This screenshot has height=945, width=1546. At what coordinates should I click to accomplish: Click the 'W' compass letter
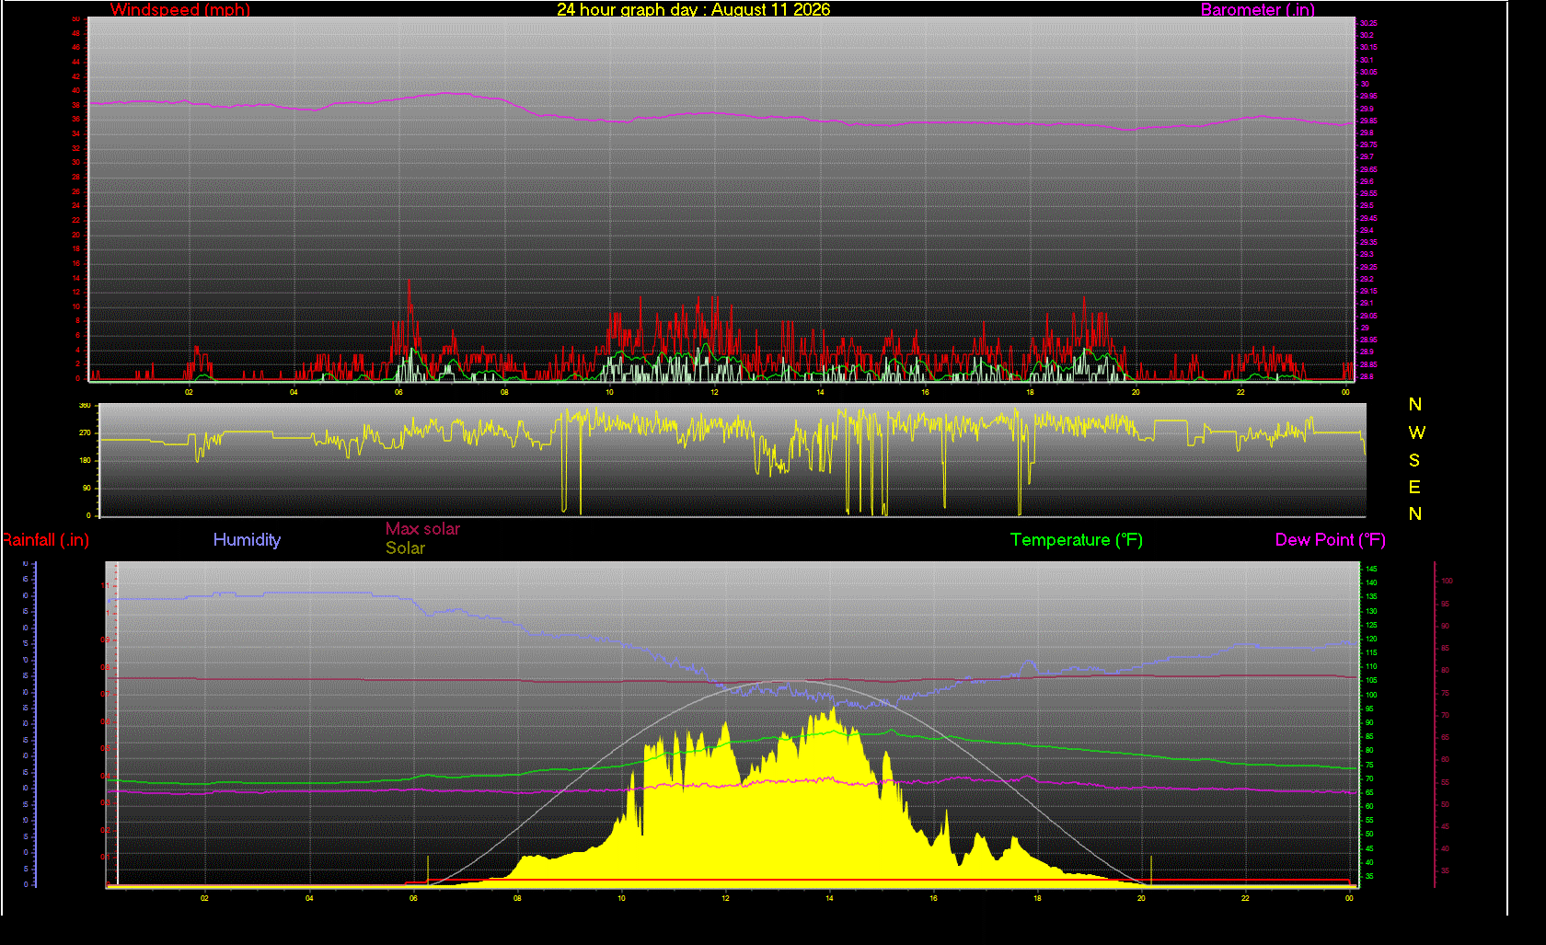coord(1416,432)
